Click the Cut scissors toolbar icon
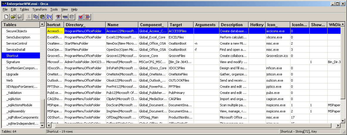The width and height of the screenshot is (347, 135). [x=29, y=17]
